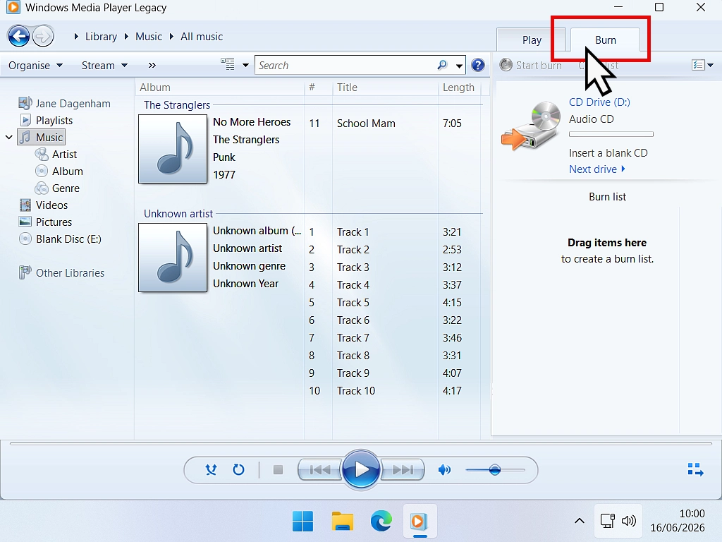Adjust the volume slider
The height and width of the screenshot is (542, 722).
(x=495, y=470)
